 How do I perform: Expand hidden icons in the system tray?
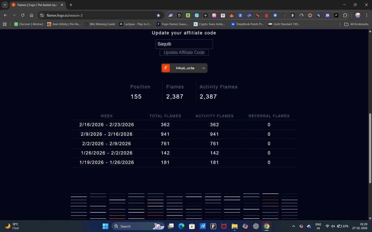tap(293, 226)
